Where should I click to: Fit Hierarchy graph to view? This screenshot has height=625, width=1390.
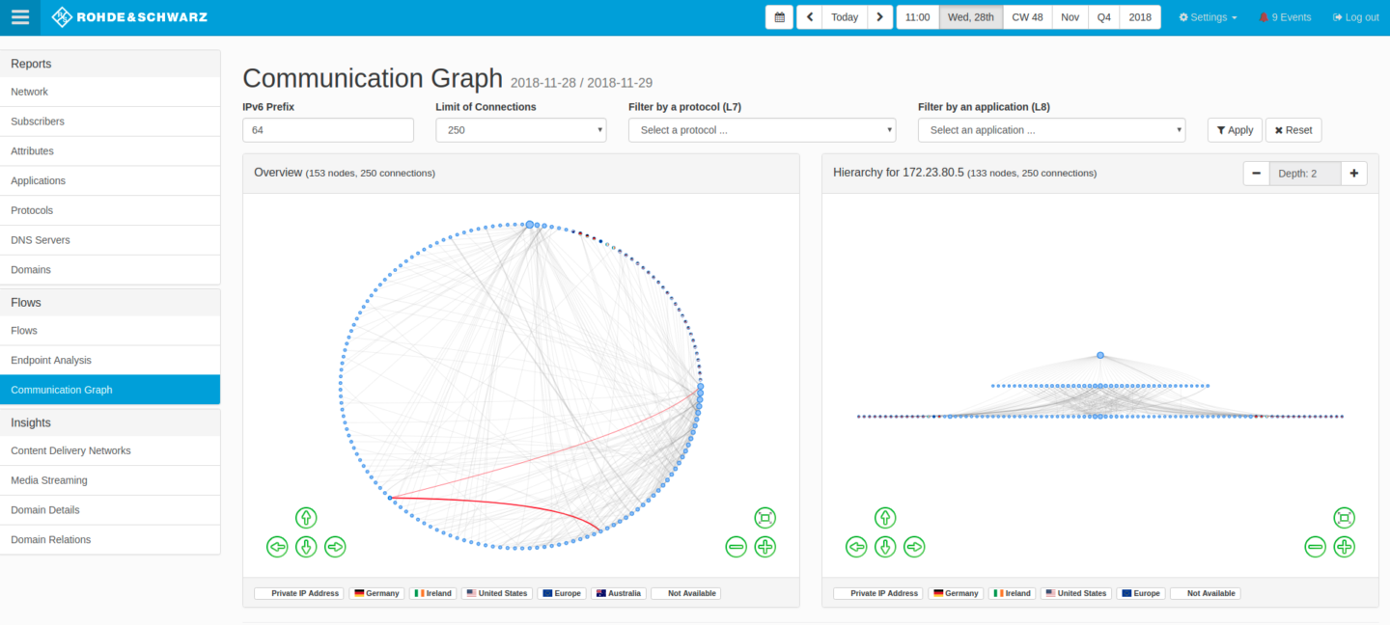[1344, 518]
